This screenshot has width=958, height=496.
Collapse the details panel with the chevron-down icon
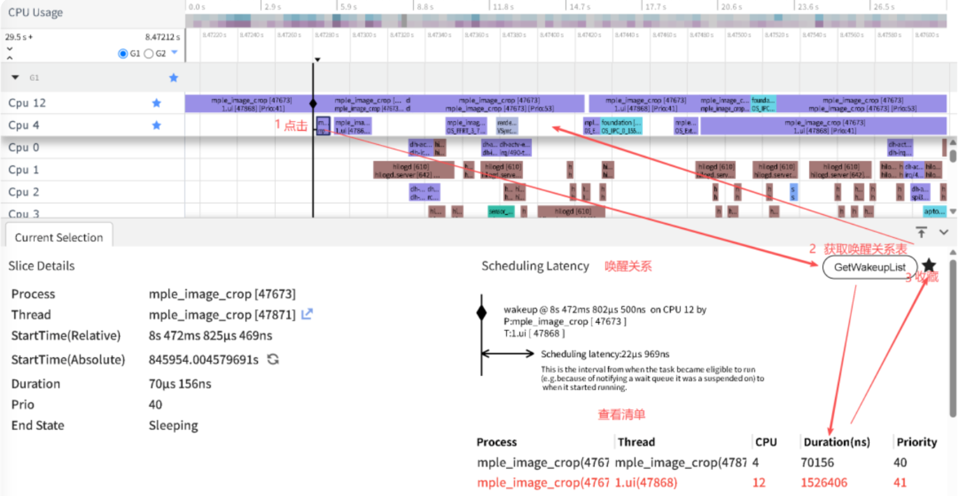(x=944, y=232)
